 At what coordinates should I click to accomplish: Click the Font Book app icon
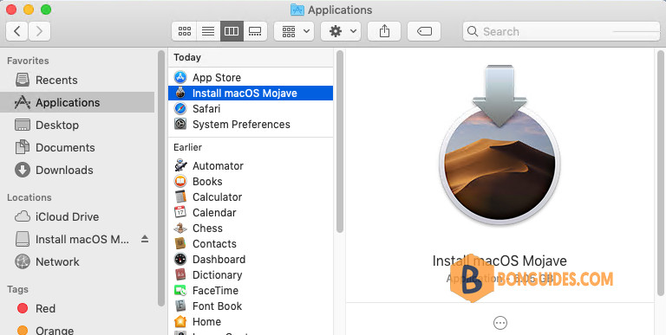pos(180,306)
